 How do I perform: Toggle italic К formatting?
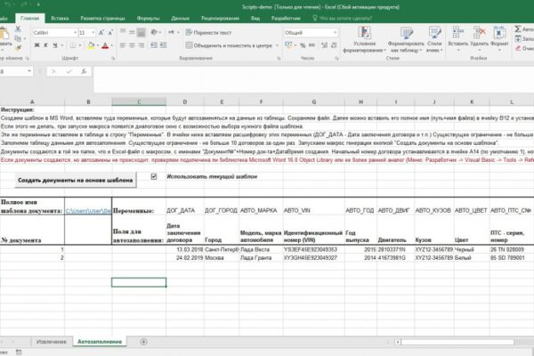tap(45, 45)
